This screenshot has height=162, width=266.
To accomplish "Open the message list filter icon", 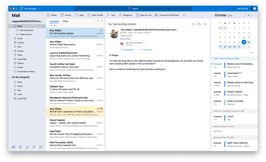I will click(x=98, y=21).
